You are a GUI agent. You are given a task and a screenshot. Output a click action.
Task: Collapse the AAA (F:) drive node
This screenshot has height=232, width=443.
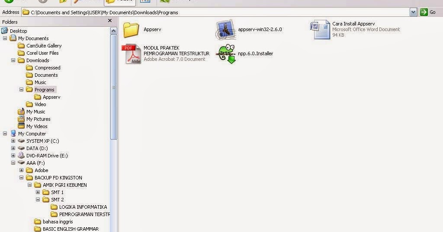coord(13,163)
